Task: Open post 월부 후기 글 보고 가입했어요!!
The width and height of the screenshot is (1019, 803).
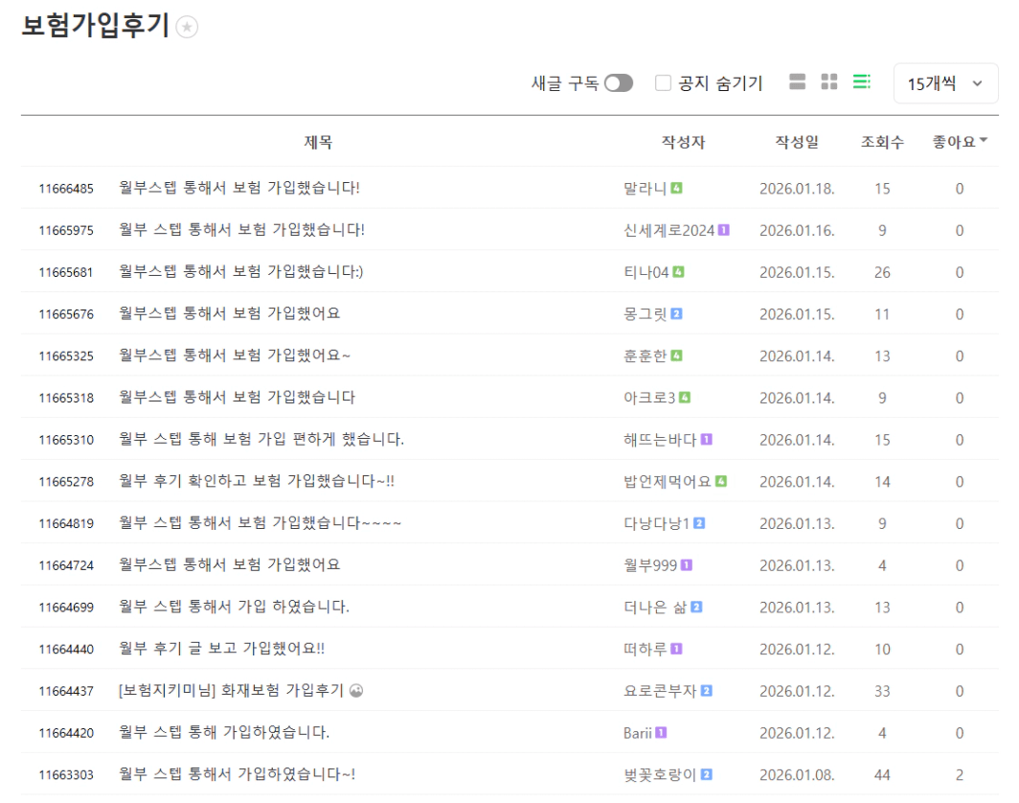Action: [222, 649]
